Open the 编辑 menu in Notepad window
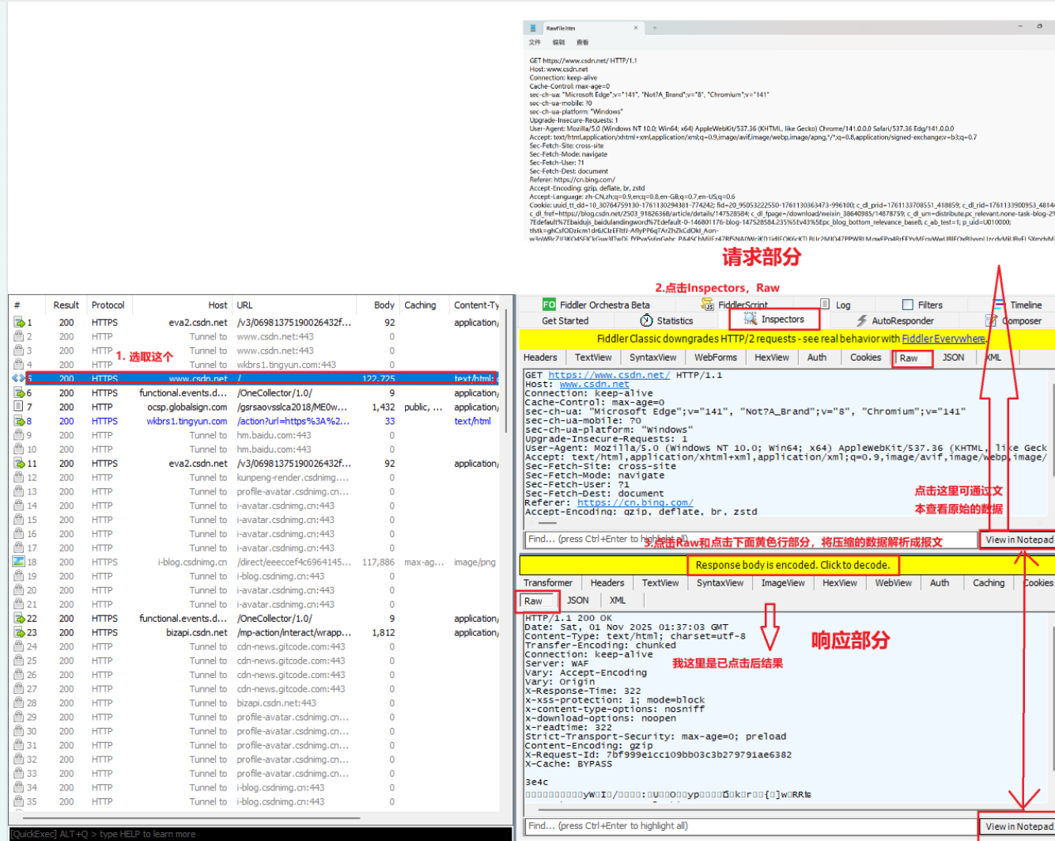Screen dimensions: 1055x841 (x=558, y=43)
